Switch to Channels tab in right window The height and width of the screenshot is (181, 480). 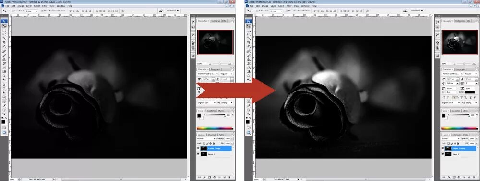tap(456, 135)
